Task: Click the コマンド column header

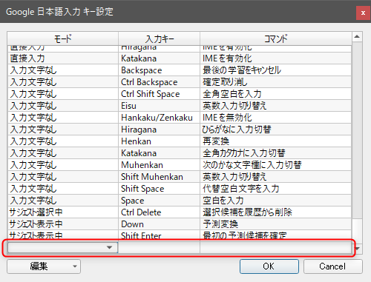Action: coord(275,38)
